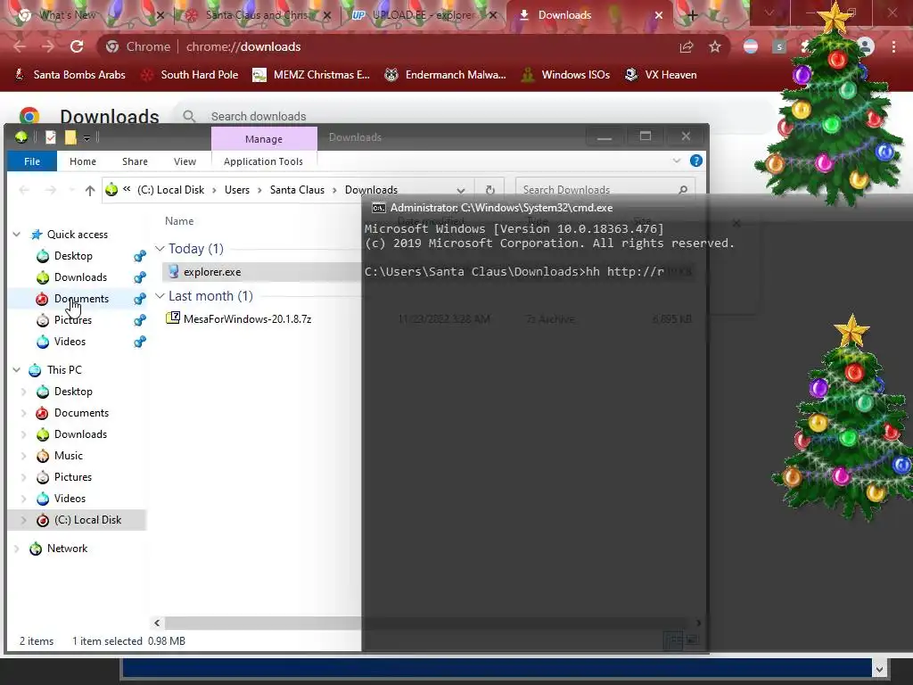This screenshot has width=913, height=685.
Task: Collapse the This PC tree node
Action: tap(17, 370)
